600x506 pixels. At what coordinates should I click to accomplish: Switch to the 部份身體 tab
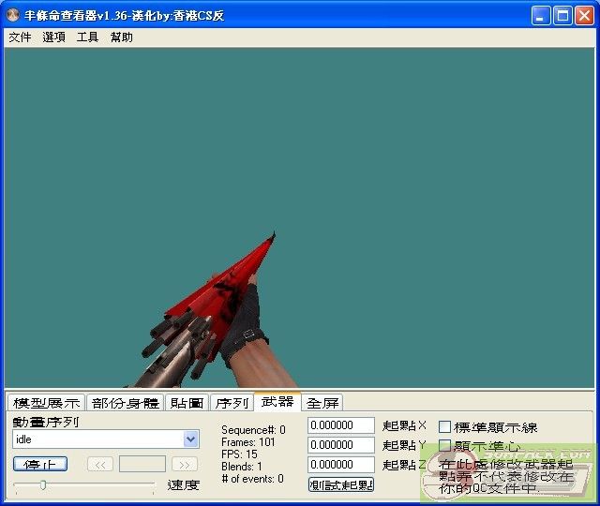tap(126, 403)
